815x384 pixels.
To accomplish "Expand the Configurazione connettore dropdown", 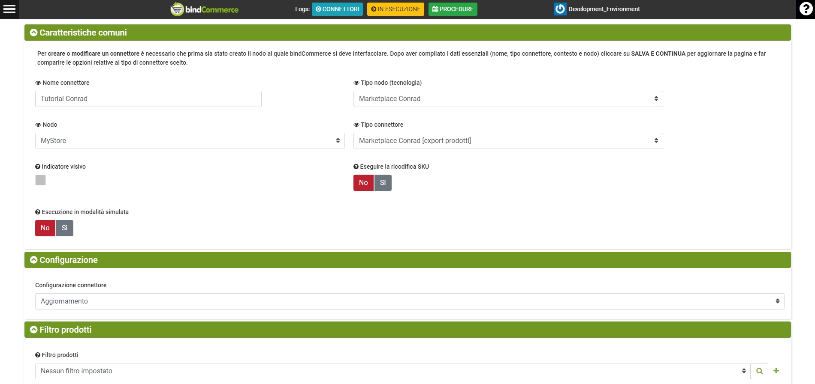I will 409,301.
